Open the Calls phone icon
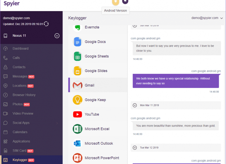 6,58
